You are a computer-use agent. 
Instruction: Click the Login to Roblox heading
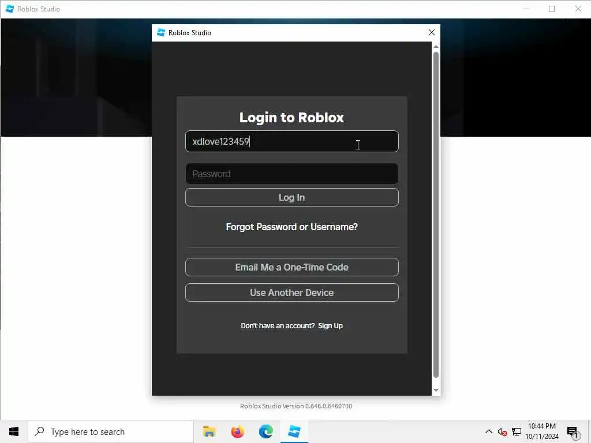coord(291,118)
